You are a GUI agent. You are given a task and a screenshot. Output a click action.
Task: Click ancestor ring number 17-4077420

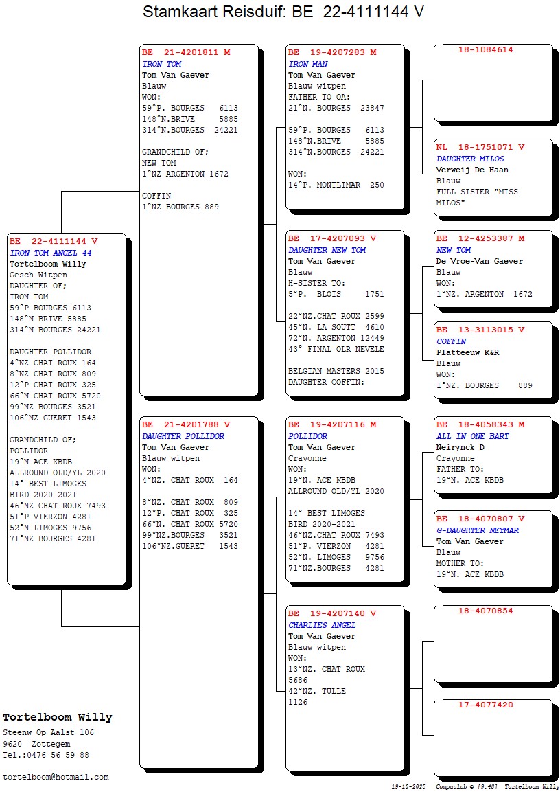[485, 705]
